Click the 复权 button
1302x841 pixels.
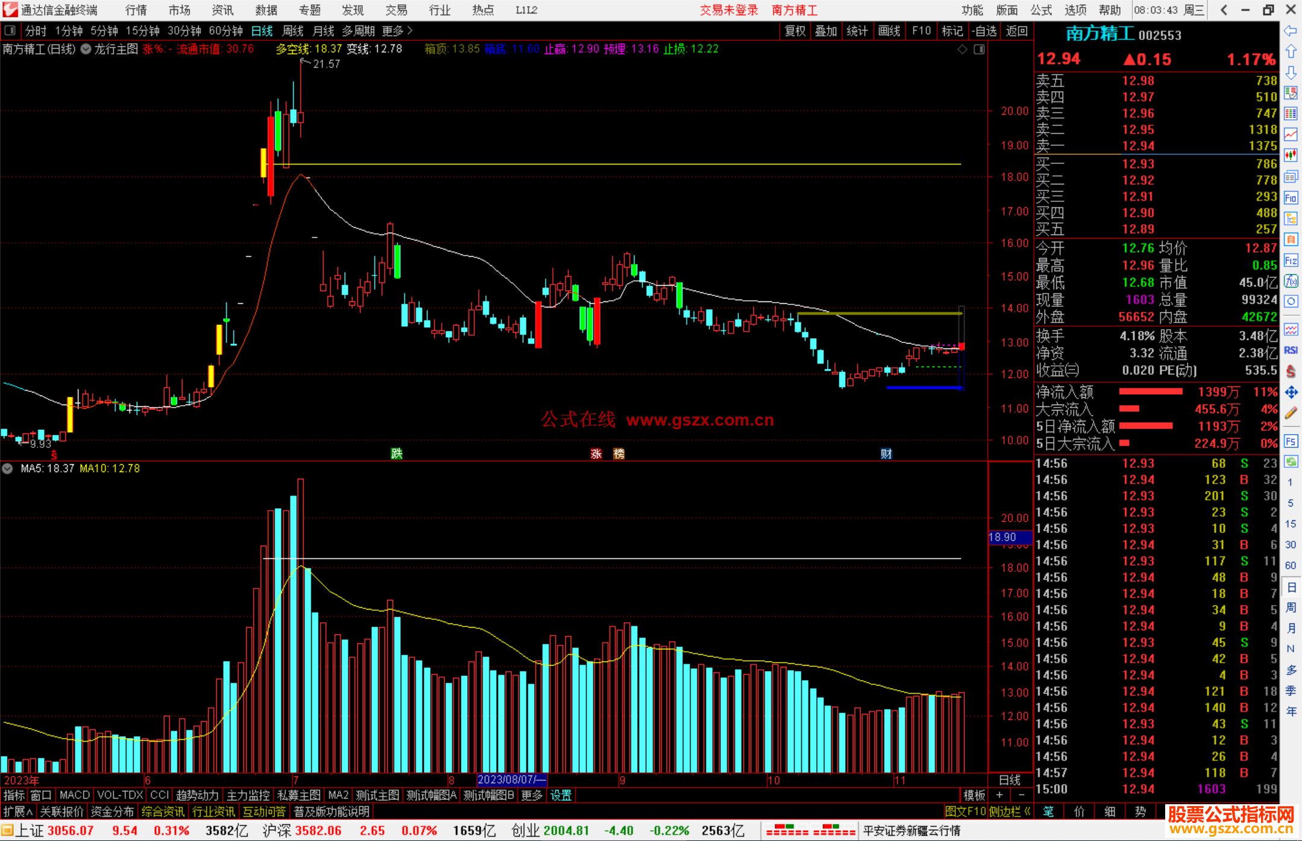click(x=795, y=31)
